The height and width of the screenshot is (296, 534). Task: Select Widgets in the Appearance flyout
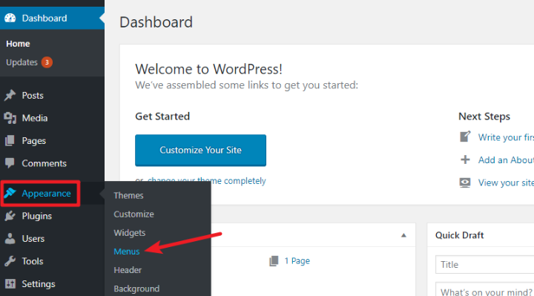(x=129, y=233)
